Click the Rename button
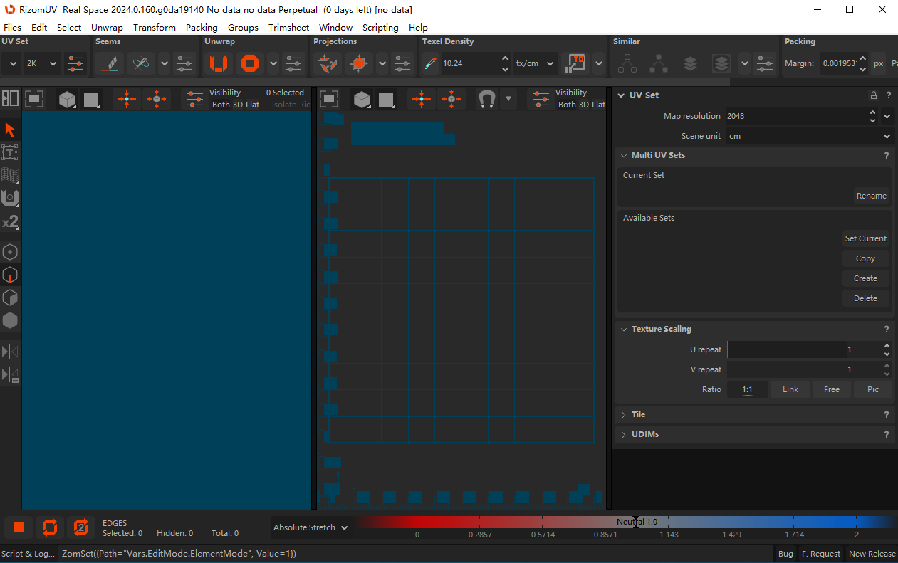The width and height of the screenshot is (898, 563). (x=872, y=196)
